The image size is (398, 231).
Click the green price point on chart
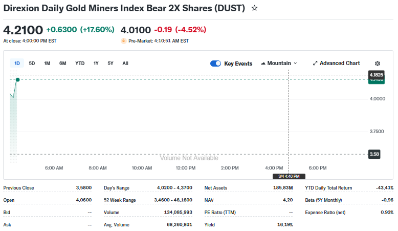point(18,79)
